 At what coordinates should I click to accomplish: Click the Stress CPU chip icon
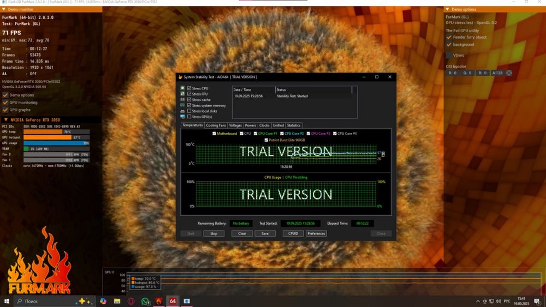click(182, 88)
